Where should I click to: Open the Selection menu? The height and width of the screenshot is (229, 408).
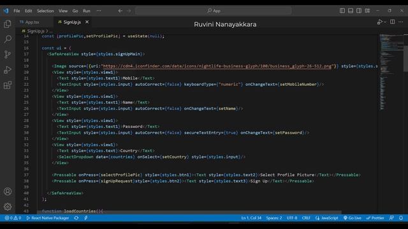[x=45, y=11]
